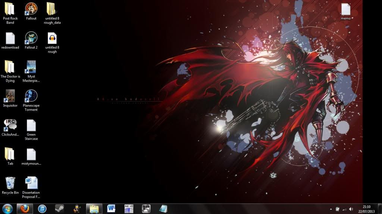This screenshot has height=214, width=382.
Task: Select the Dissertation Proposal Word document
Action: tap(31, 187)
